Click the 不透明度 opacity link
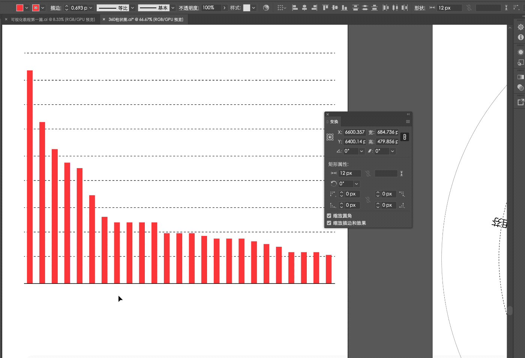This screenshot has height=358, width=525. point(189,8)
